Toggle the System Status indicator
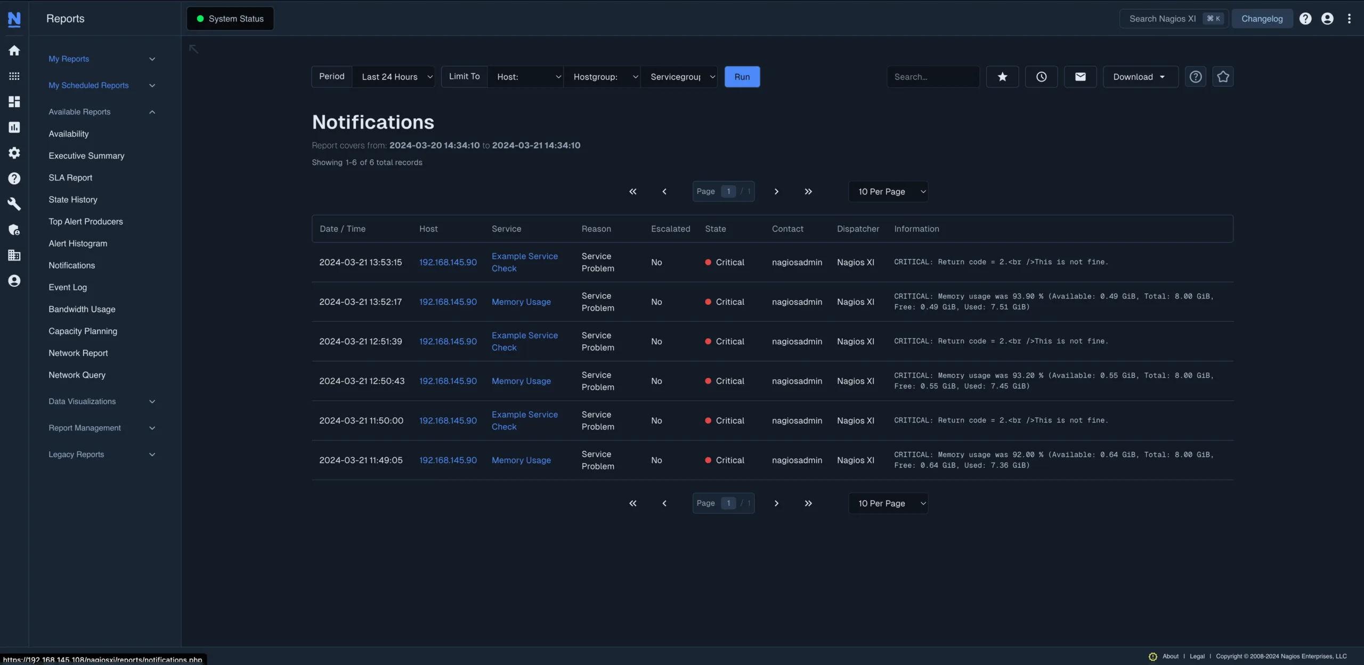Screen dimensions: 1364x665 (x=230, y=18)
